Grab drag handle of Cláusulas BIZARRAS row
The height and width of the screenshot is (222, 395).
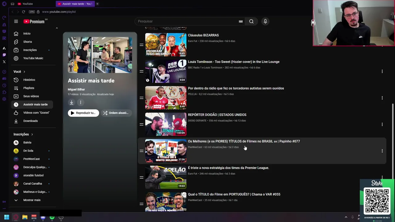141,45
